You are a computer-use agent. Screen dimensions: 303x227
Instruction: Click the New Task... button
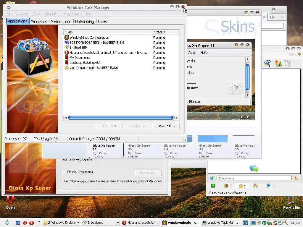tap(166, 126)
